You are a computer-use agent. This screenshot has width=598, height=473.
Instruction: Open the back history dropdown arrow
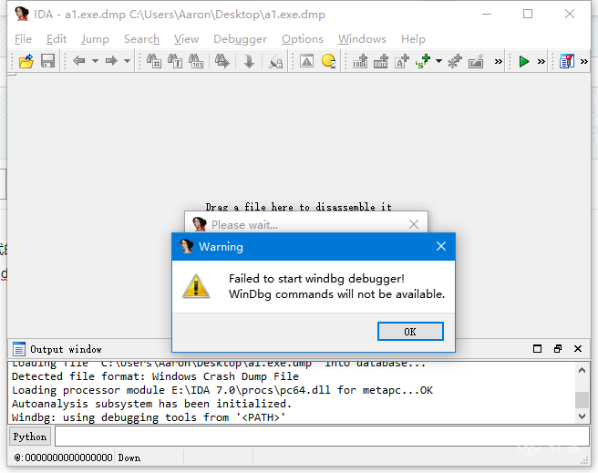point(95,61)
